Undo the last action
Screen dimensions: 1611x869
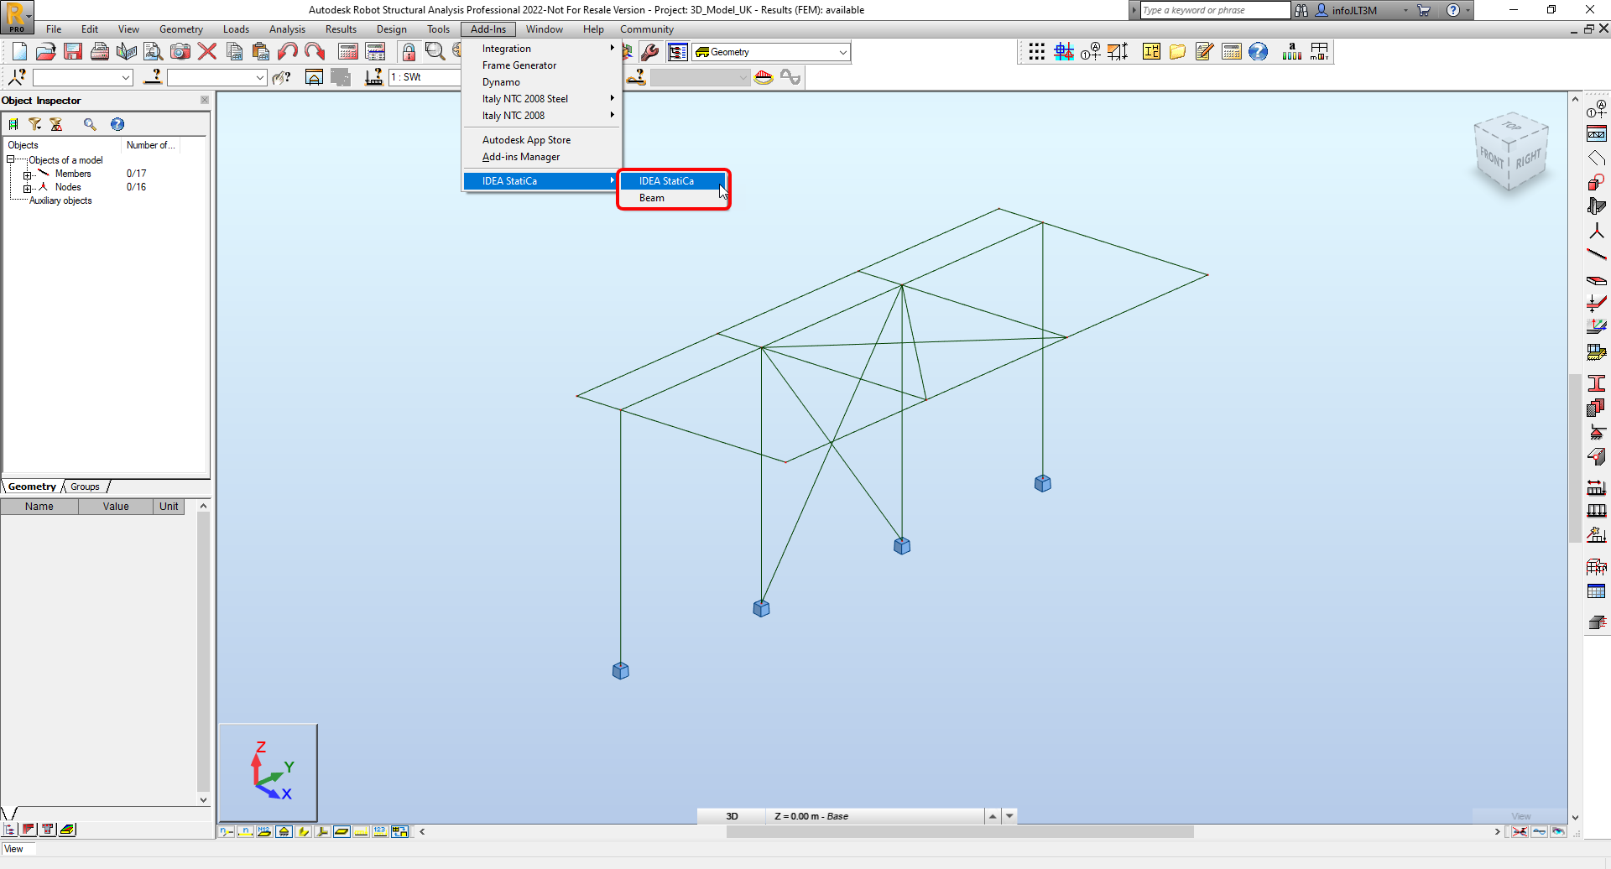coord(289,51)
